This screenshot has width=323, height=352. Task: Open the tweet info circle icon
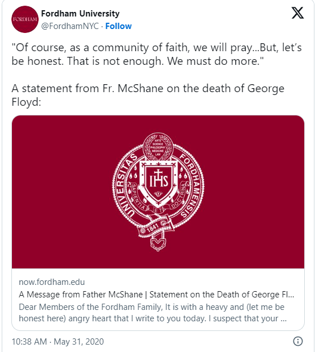[298, 341]
